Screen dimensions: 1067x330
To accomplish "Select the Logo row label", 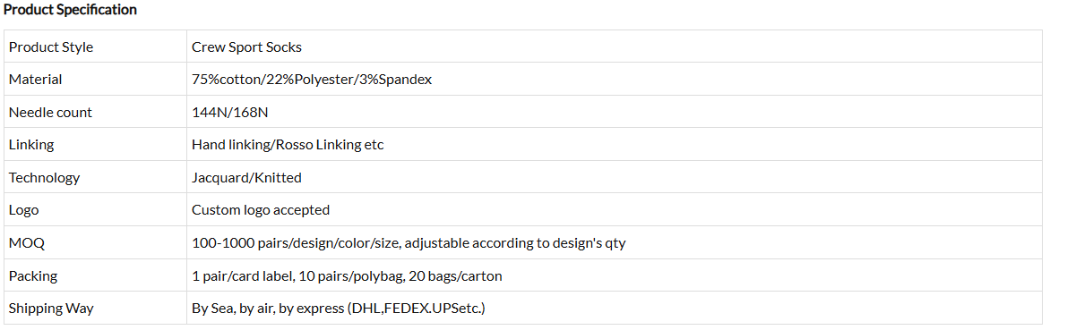I will click(x=24, y=210).
